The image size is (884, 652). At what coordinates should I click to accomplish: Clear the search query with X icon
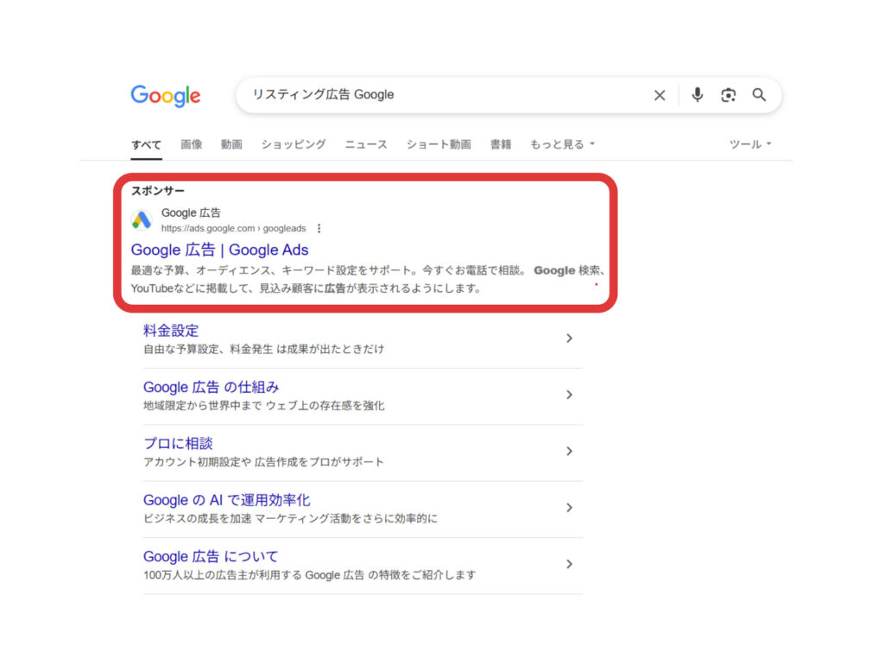point(659,95)
